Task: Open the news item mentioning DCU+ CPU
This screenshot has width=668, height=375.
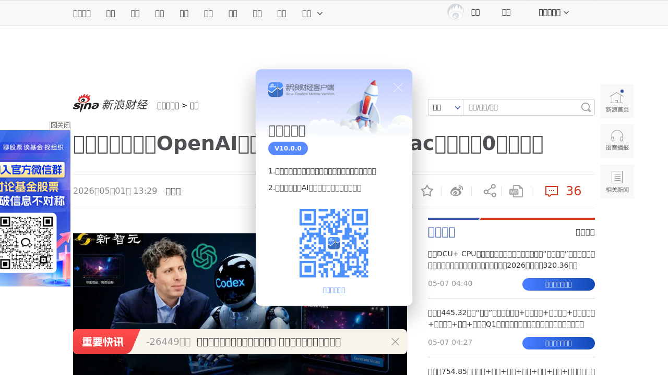Action: click(x=511, y=260)
